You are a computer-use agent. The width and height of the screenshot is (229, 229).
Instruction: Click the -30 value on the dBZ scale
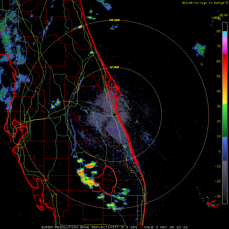point(218,196)
